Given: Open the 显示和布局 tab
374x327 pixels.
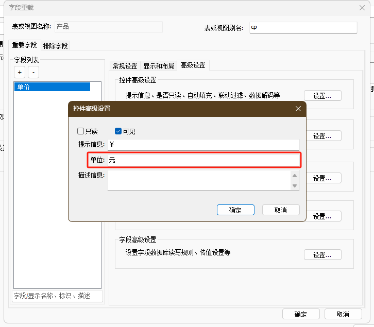Looking at the screenshot, I should click(159, 66).
